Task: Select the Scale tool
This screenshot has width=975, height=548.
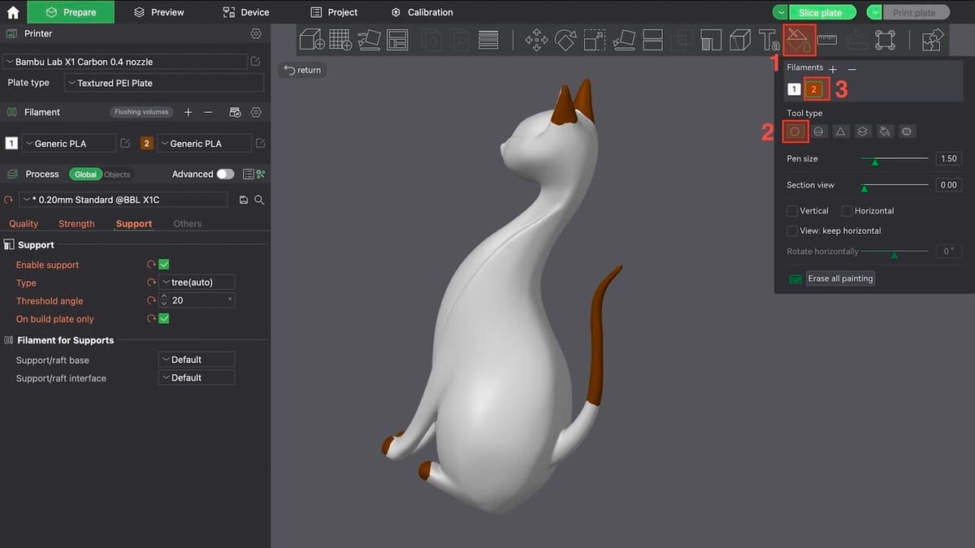Action: [x=595, y=40]
